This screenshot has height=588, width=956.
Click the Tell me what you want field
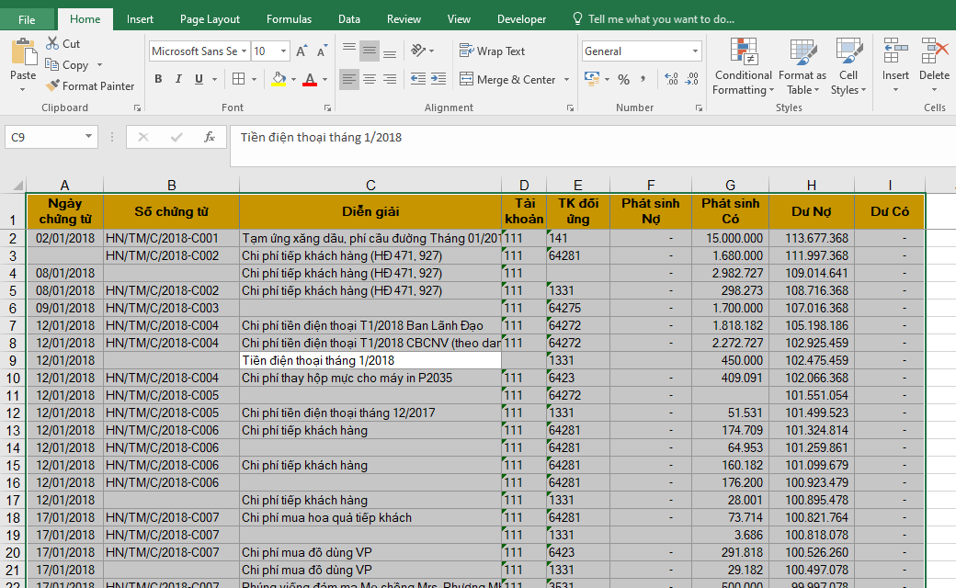pos(660,19)
